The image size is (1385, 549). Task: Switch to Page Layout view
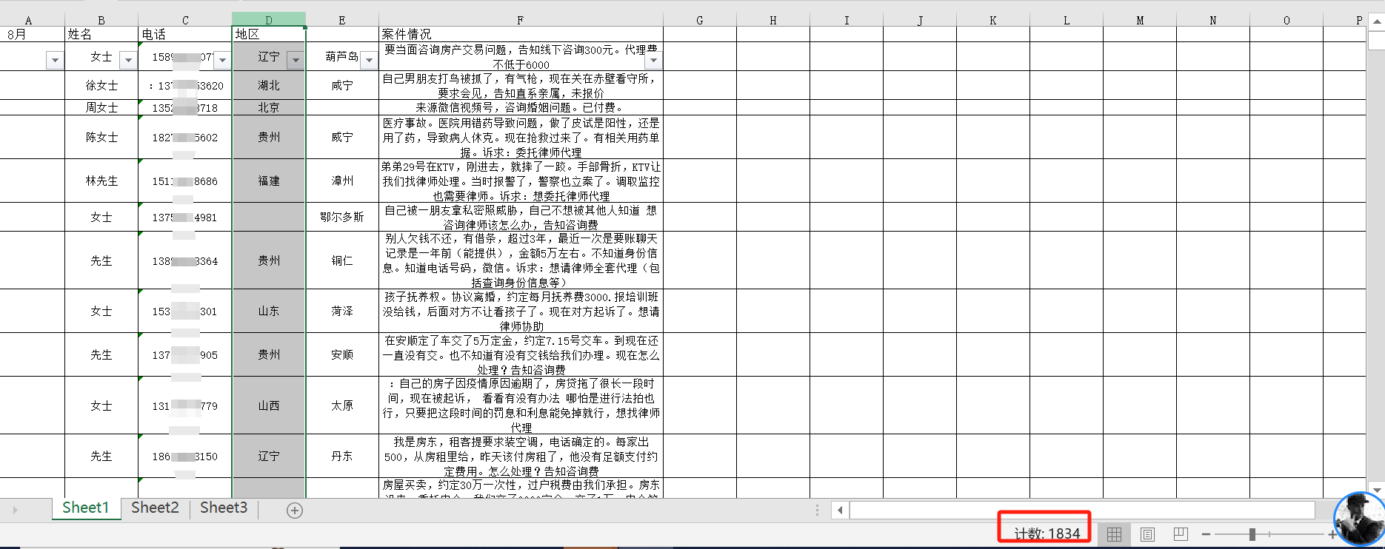(x=1147, y=534)
